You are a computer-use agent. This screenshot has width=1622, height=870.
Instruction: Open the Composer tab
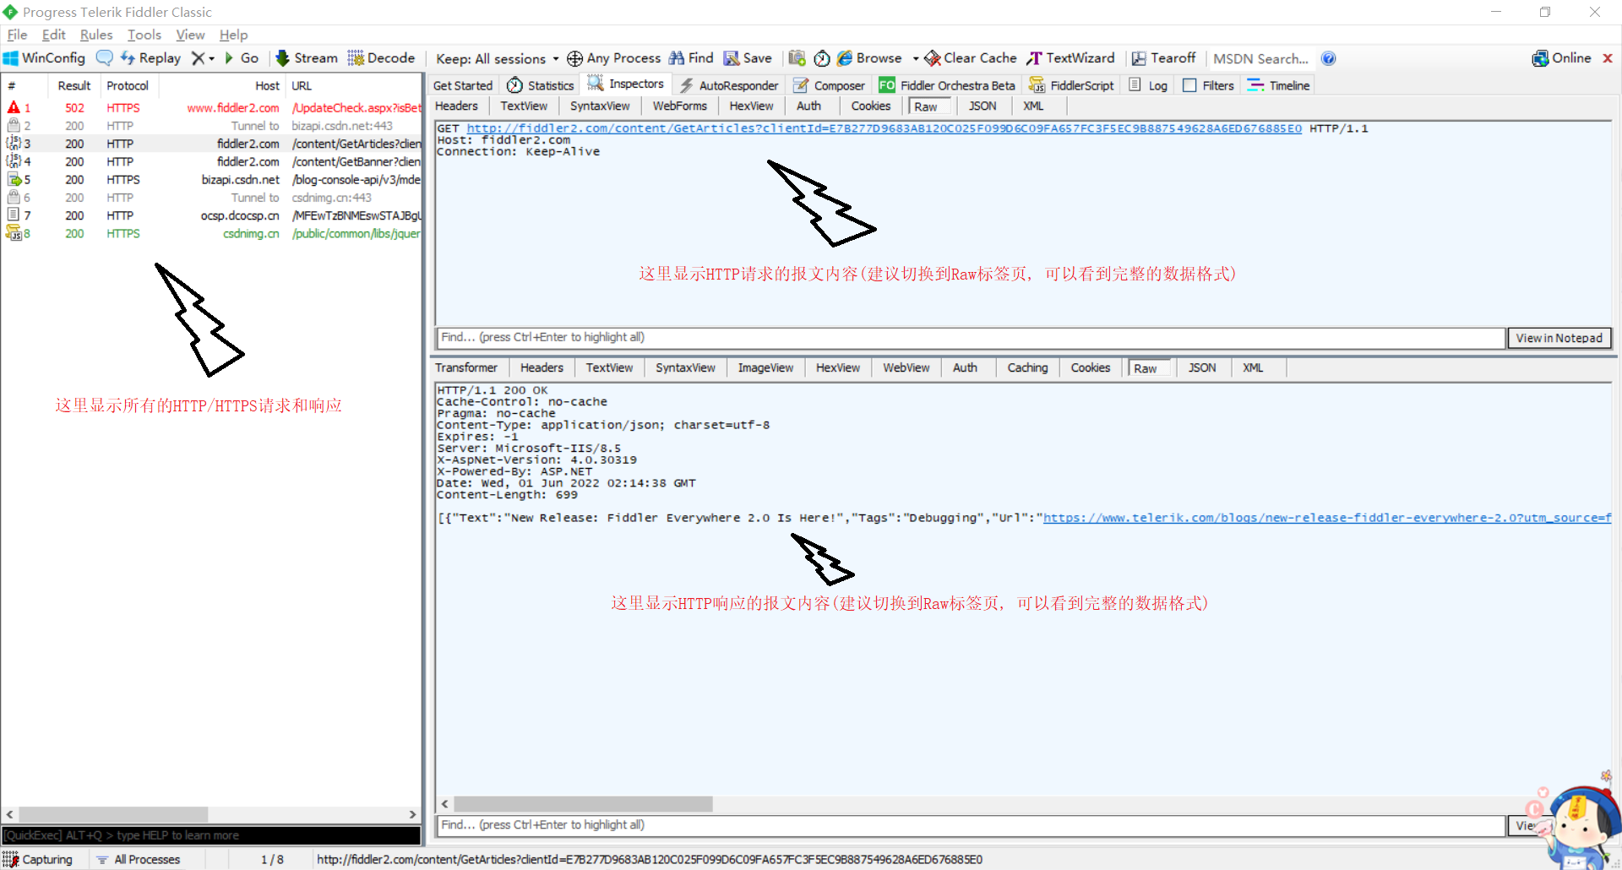click(829, 85)
